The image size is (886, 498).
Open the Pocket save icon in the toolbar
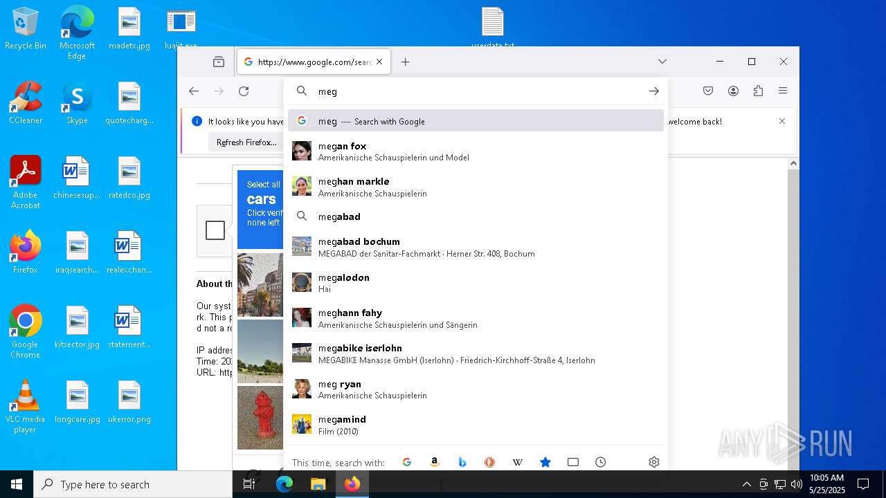(x=708, y=91)
